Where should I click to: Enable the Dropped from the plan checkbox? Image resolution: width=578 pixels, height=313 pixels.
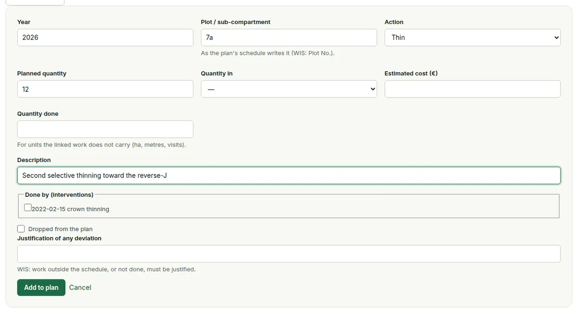pos(21,229)
